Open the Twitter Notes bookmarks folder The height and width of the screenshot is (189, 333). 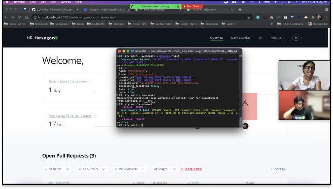[161, 24]
